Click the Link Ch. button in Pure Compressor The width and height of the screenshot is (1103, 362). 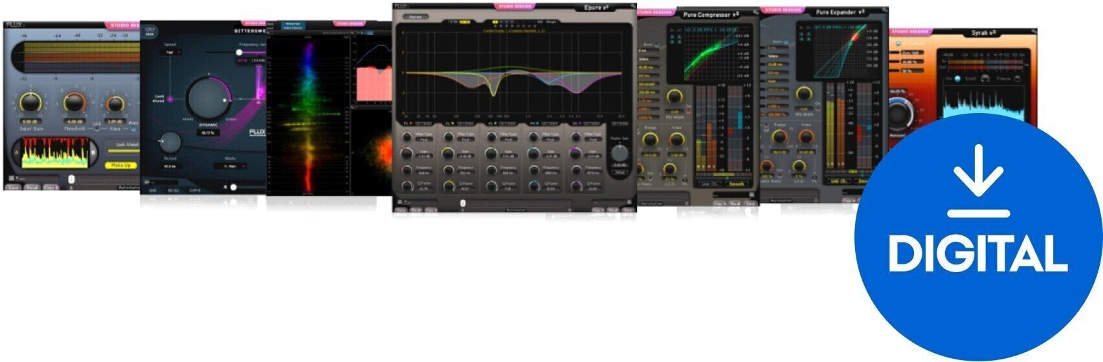(x=710, y=184)
